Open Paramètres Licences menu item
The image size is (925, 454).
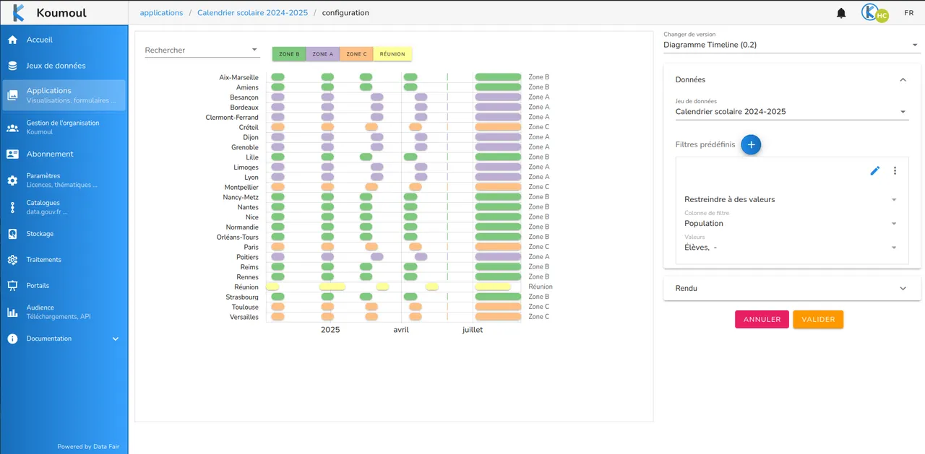pyautogui.click(x=64, y=180)
